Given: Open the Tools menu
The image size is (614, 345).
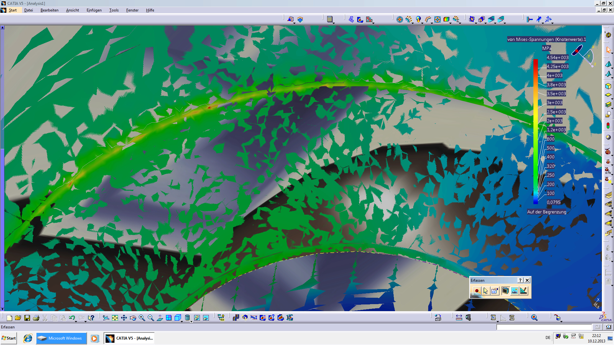Looking at the screenshot, I should coord(114,10).
